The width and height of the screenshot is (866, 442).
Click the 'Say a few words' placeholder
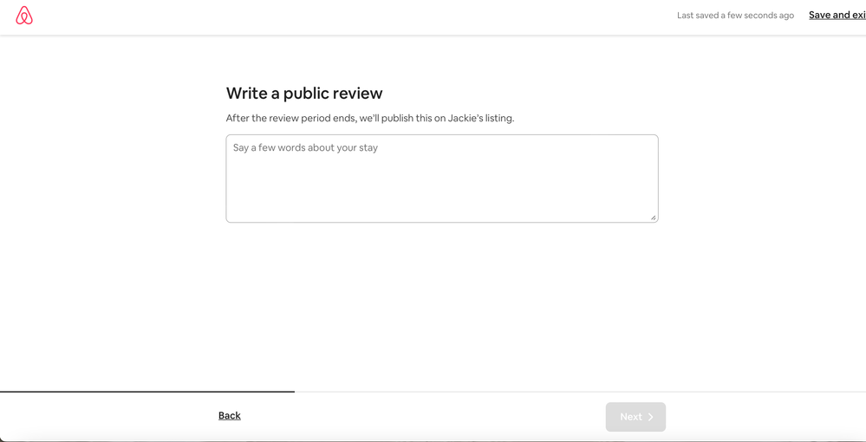click(305, 148)
